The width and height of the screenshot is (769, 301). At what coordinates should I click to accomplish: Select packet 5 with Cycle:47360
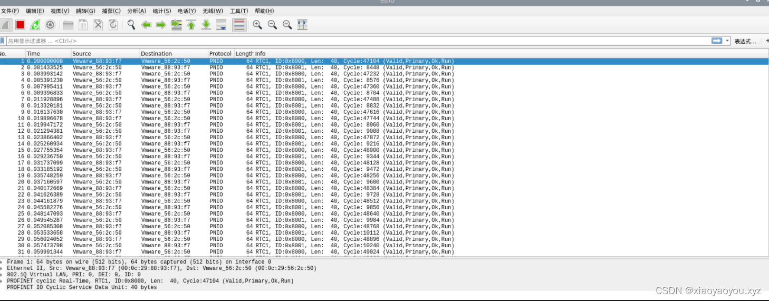tap(384, 86)
